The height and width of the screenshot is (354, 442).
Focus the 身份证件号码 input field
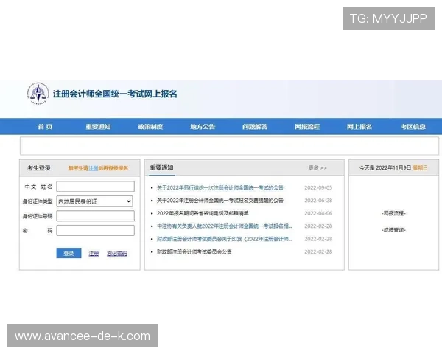[95, 216]
